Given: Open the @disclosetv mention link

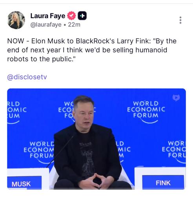Looking at the screenshot, I should point(27,77).
